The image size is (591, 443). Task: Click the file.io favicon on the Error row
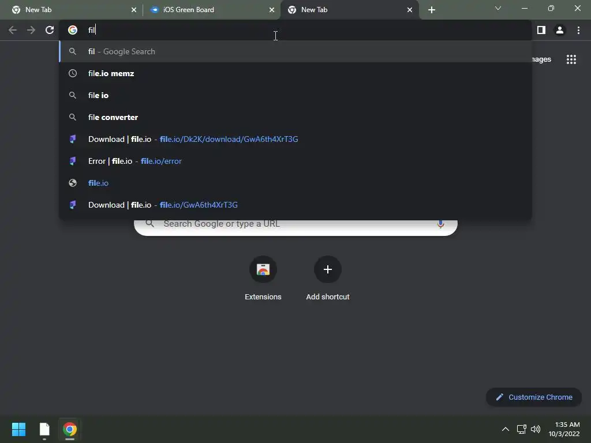(73, 161)
